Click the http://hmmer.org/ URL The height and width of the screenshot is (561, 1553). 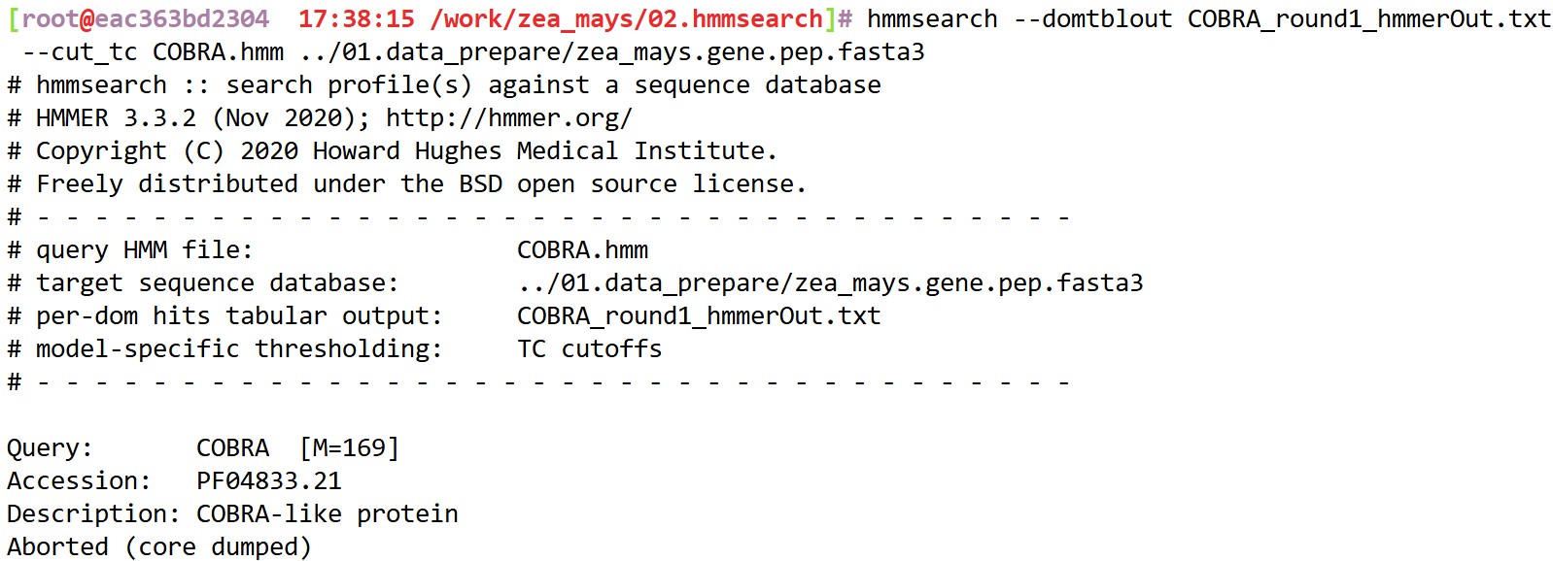point(508,118)
